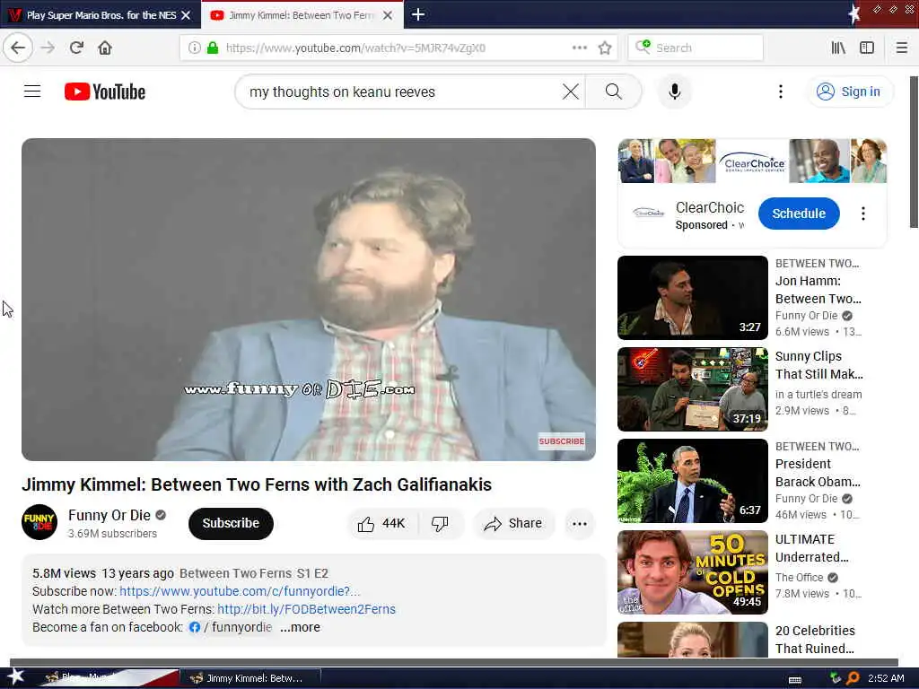Click the SUBSCRIBE watermark in video
Image resolution: width=919 pixels, height=689 pixels.
tap(562, 441)
